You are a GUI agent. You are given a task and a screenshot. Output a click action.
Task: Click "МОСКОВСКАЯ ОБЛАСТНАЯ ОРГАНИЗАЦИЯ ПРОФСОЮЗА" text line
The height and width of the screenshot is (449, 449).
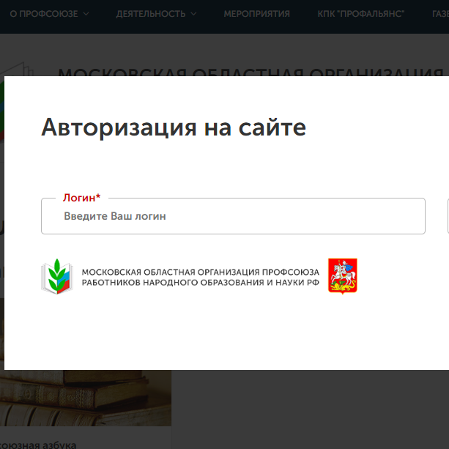201,272
